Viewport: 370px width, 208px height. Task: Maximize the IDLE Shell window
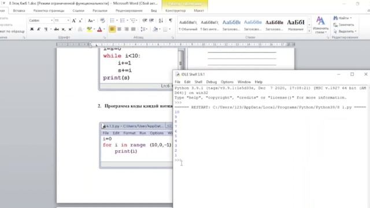pos(352,75)
